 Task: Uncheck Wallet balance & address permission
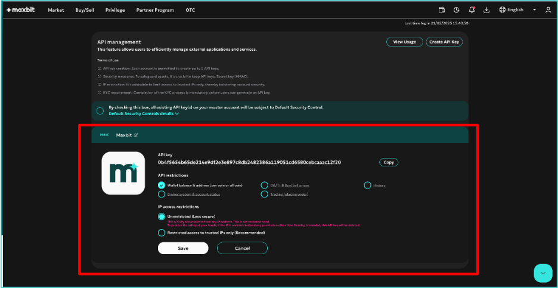coord(162,185)
